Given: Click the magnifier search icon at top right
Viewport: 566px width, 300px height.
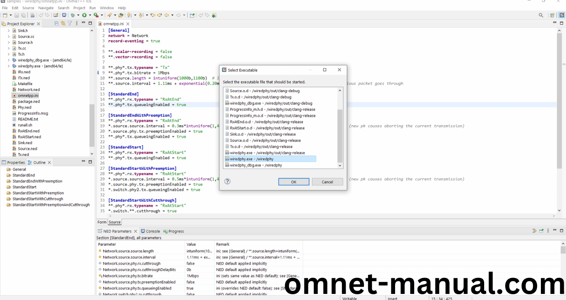Looking at the screenshot, I should [541, 15].
